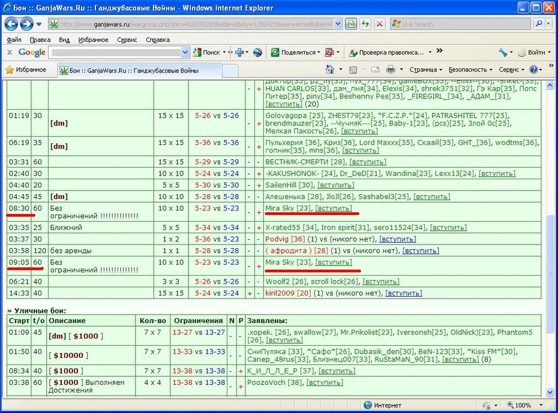Open the Сервис command bar menu
The image size is (558, 413).
[x=511, y=70]
